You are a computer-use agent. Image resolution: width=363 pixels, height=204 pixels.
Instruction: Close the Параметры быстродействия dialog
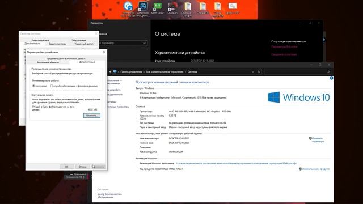click(104, 52)
